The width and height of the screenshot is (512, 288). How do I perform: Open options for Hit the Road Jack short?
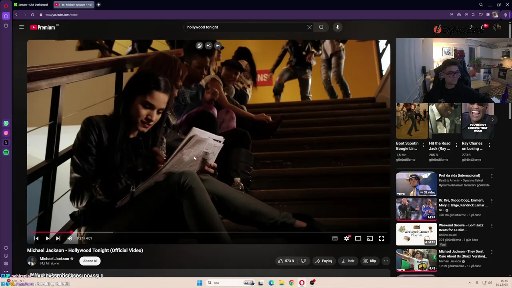pos(456,145)
